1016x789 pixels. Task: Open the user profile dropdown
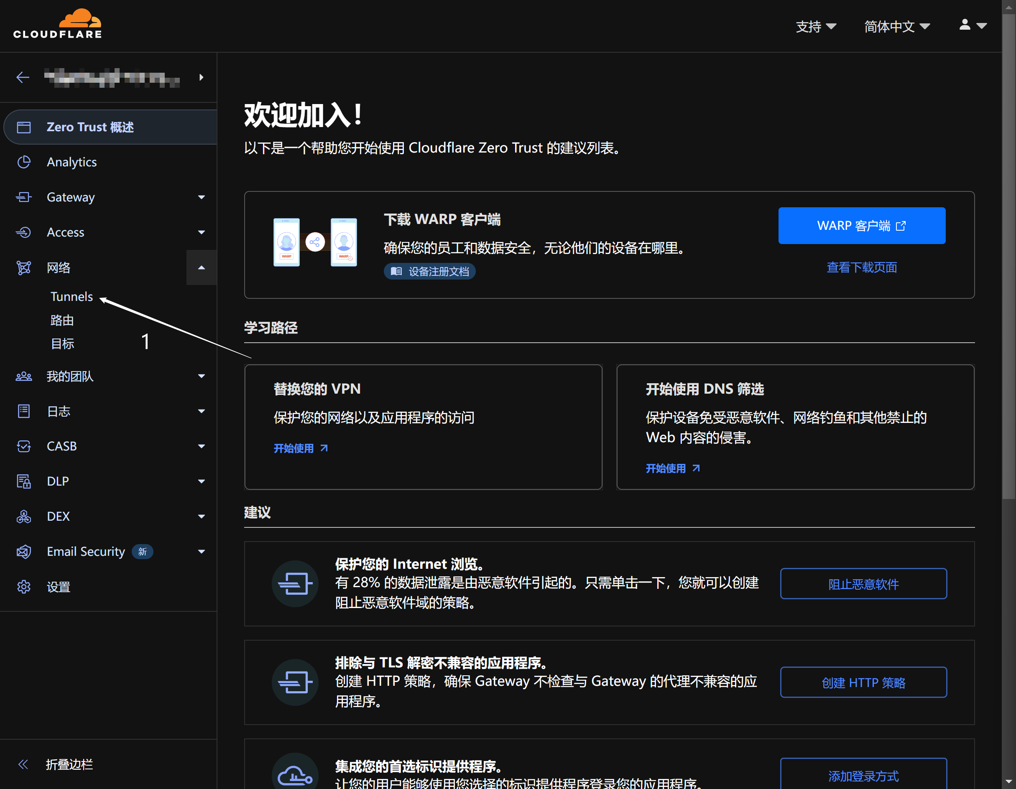click(973, 25)
